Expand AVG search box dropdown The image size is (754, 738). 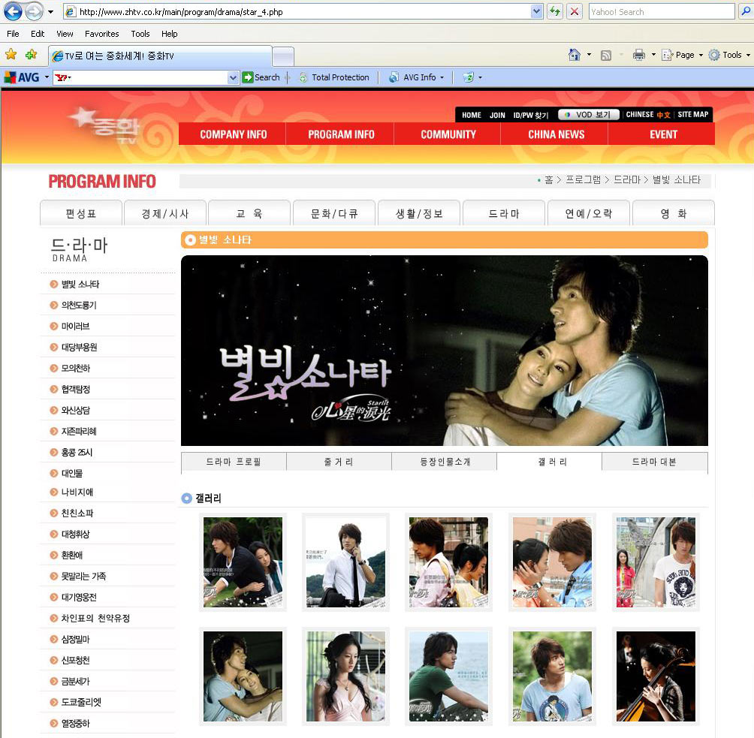coord(233,77)
